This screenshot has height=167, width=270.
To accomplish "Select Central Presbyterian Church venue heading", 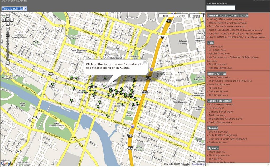I will click(x=228, y=16).
